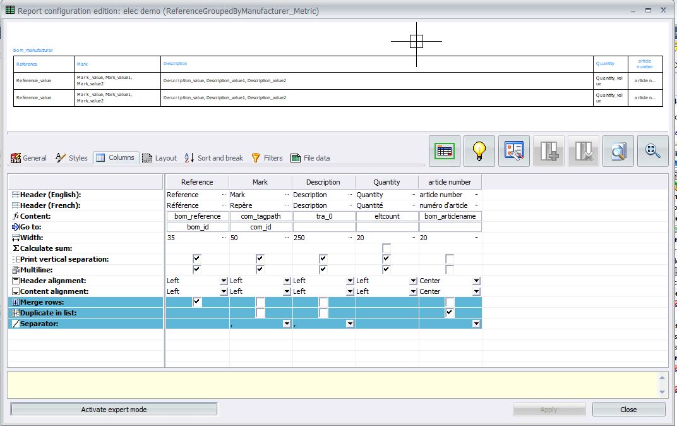Click ellipsis button for Description width
This screenshot has width=677, height=426.
(x=350, y=238)
